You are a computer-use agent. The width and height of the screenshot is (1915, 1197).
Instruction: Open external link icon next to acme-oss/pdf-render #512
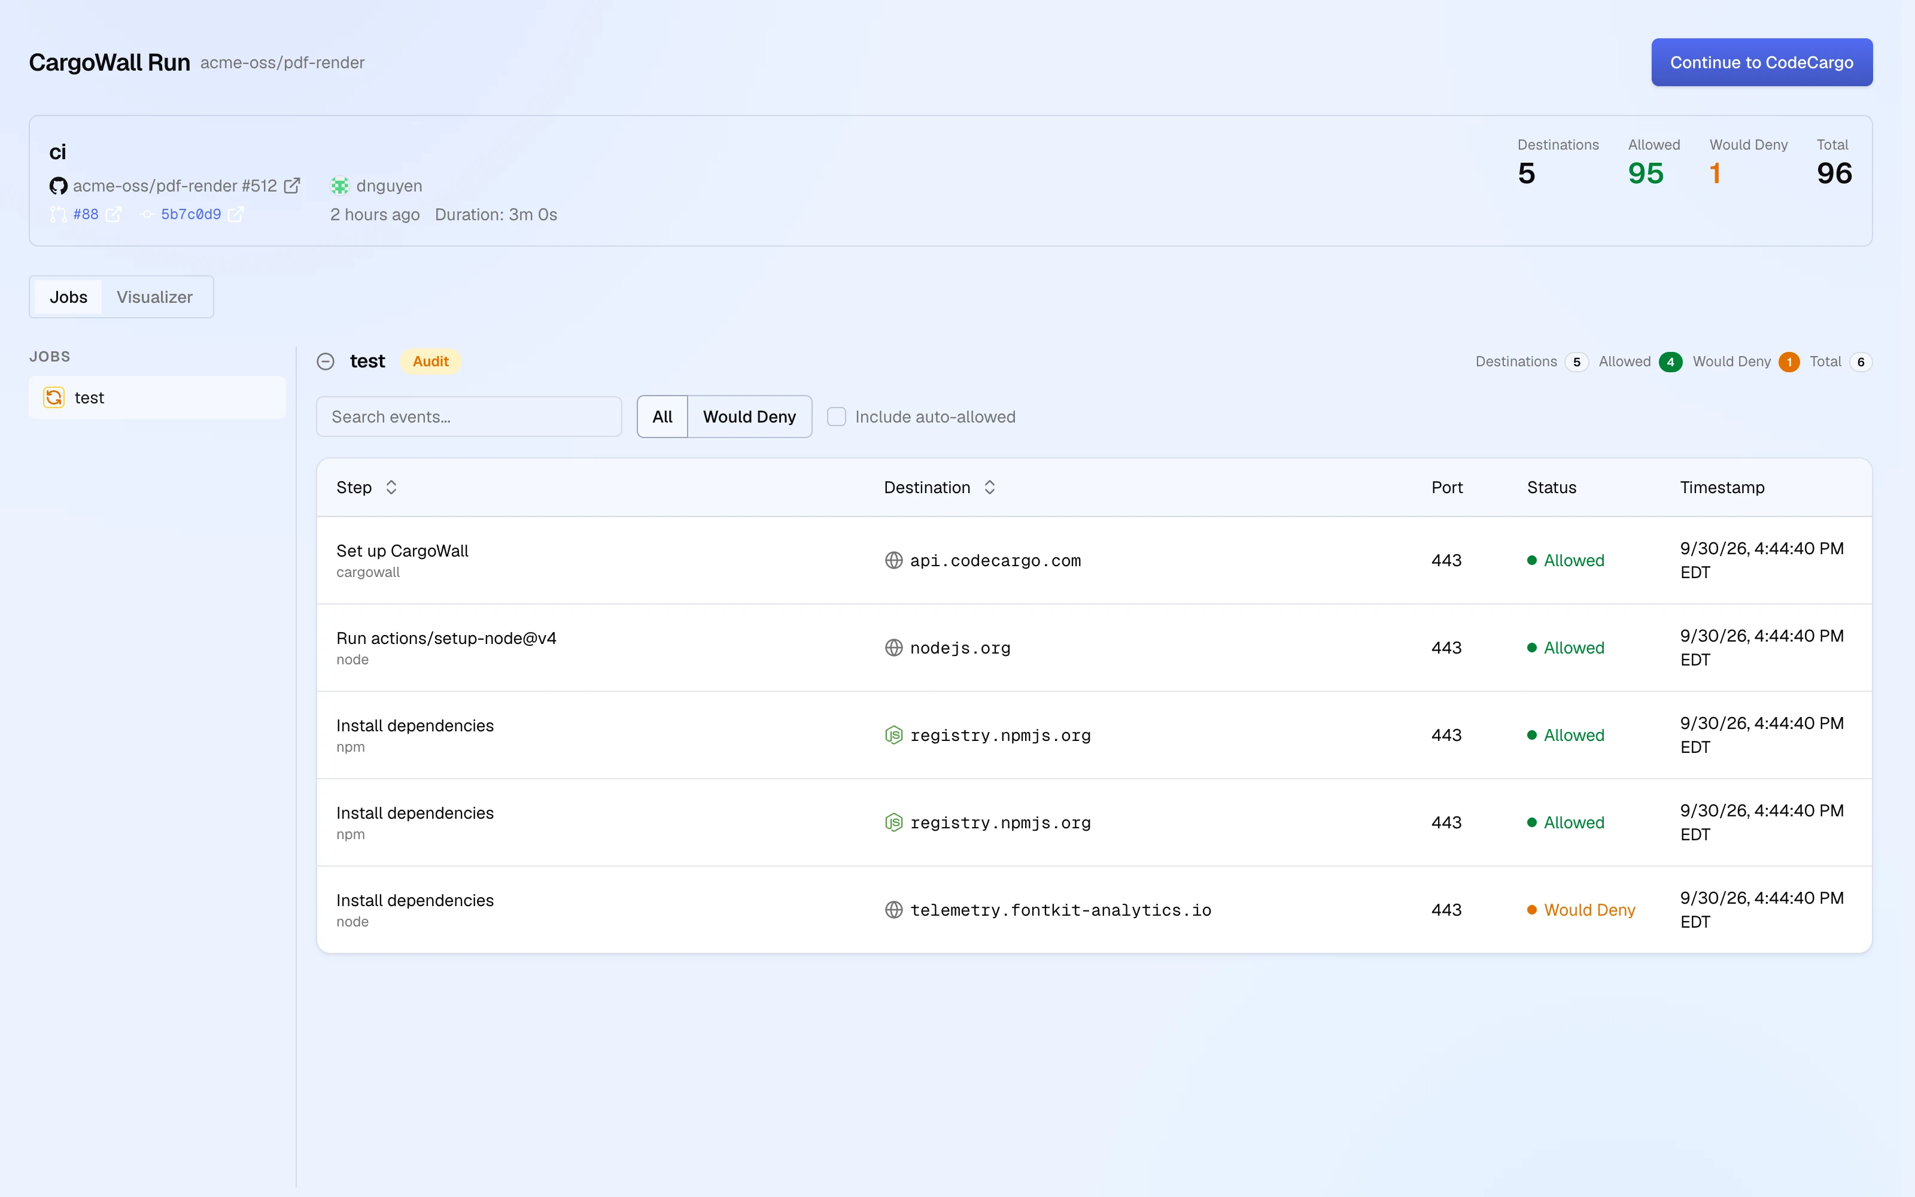point(292,186)
